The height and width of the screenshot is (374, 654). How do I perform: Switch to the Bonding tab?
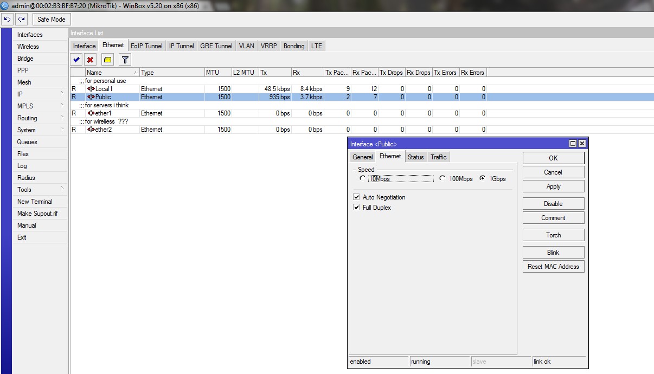pos(294,46)
